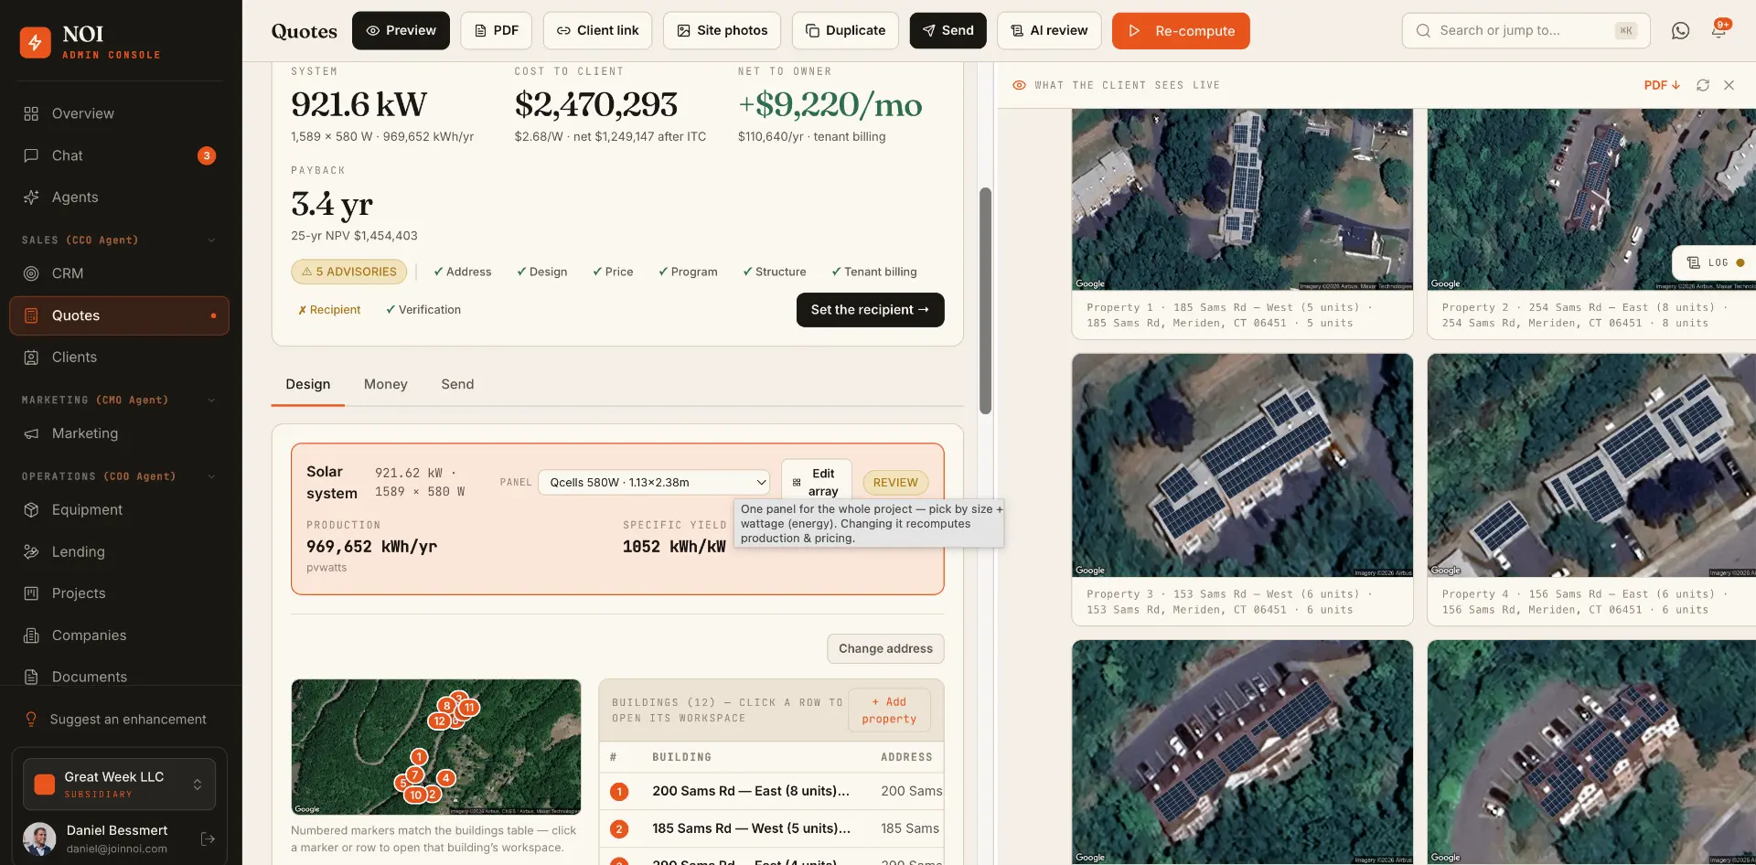Open Property 4 156 Sams Rd aerial image

click(1591, 465)
